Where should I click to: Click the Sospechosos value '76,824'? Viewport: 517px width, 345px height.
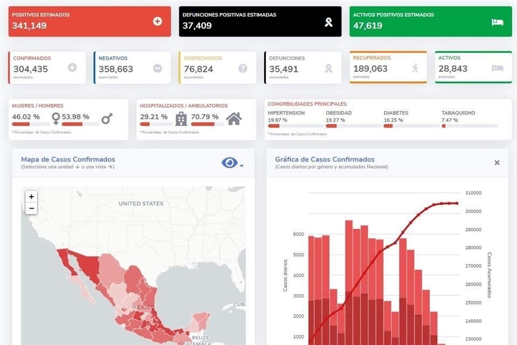click(x=199, y=69)
